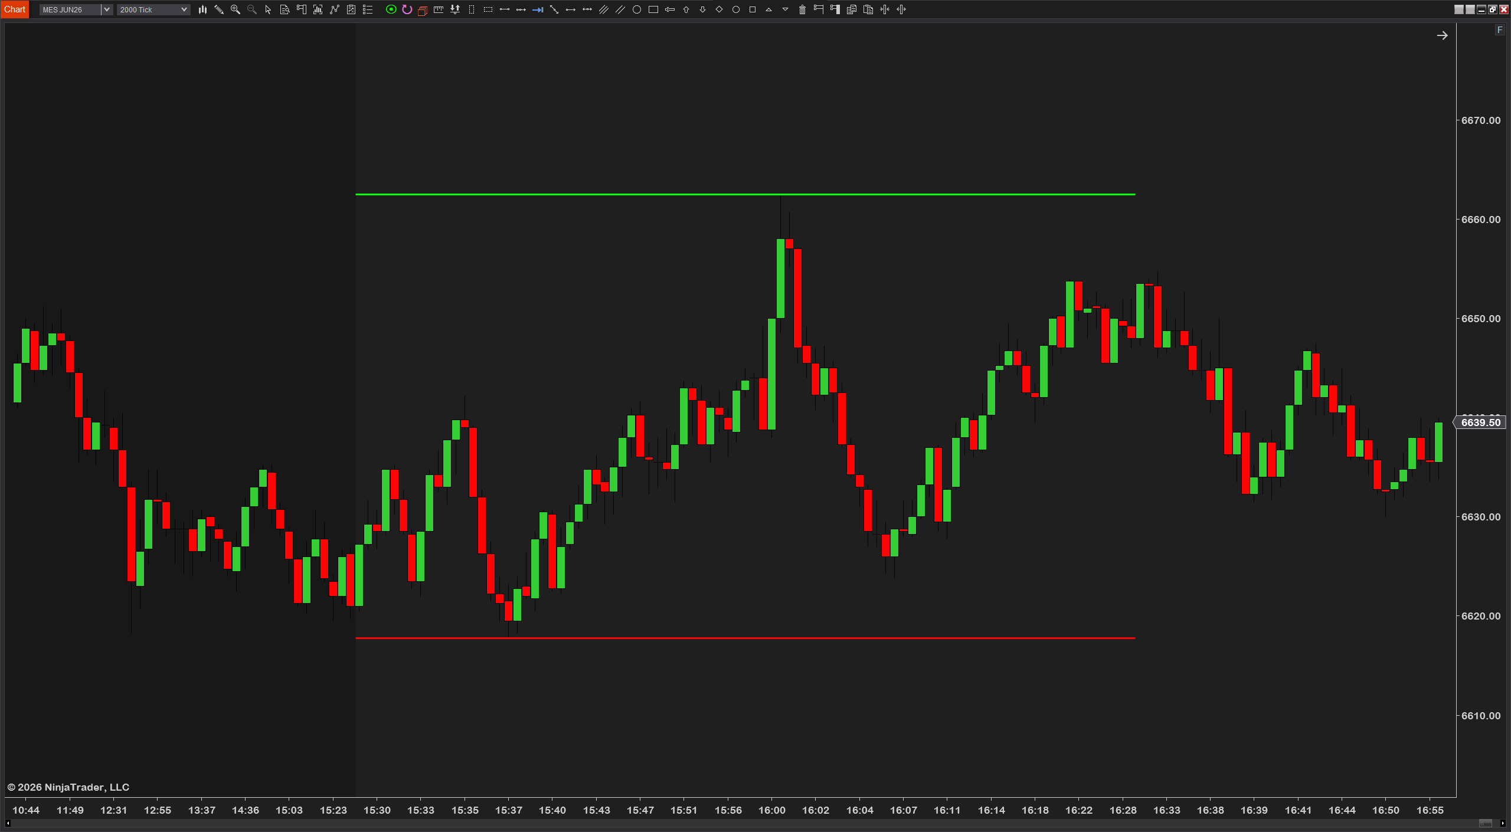Click the instrument selector dropdown arrow
Image resolution: width=1511 pixels, height=832 pixels.
[107, 9]
